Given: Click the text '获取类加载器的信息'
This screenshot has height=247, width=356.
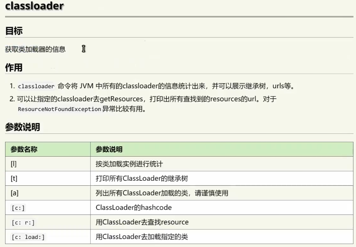Looking at the screenshot, I should [35, 49].
